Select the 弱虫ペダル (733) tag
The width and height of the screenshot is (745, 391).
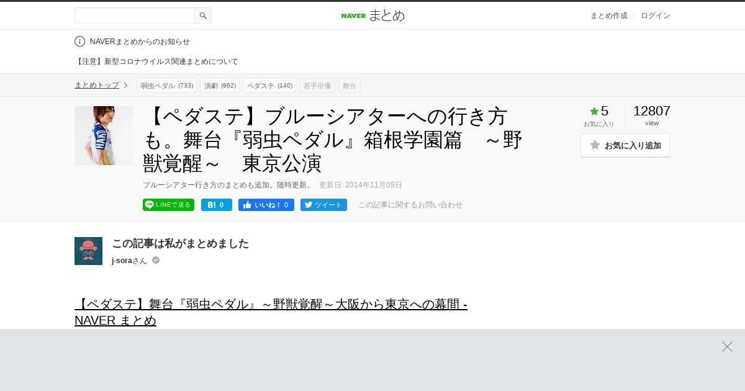(166, 85)
